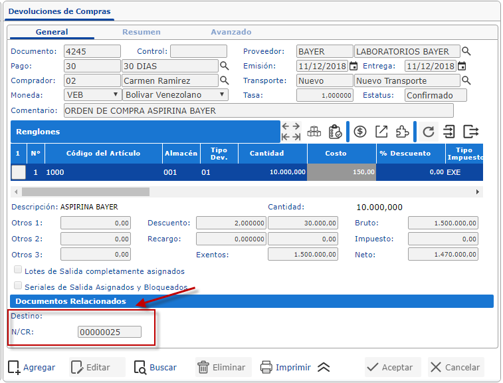Open the Avanzado tab

click(231, 32)
